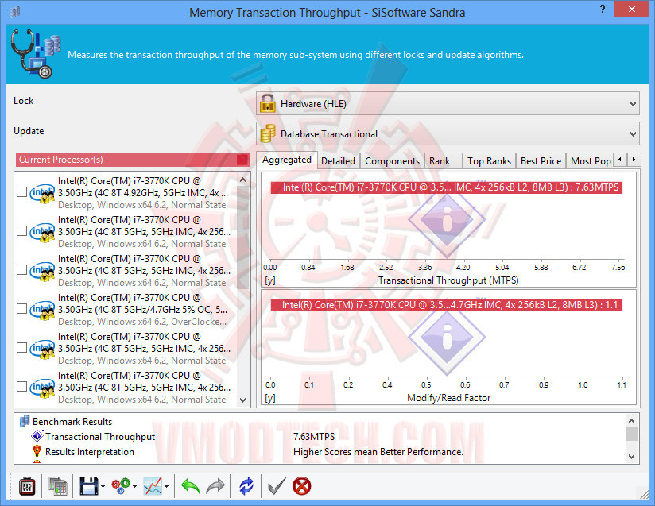Screen dimensions: 655x506
Task: Select the i7-3770K 4.92GHz processor entry text
Action: [x=143, y=192]
